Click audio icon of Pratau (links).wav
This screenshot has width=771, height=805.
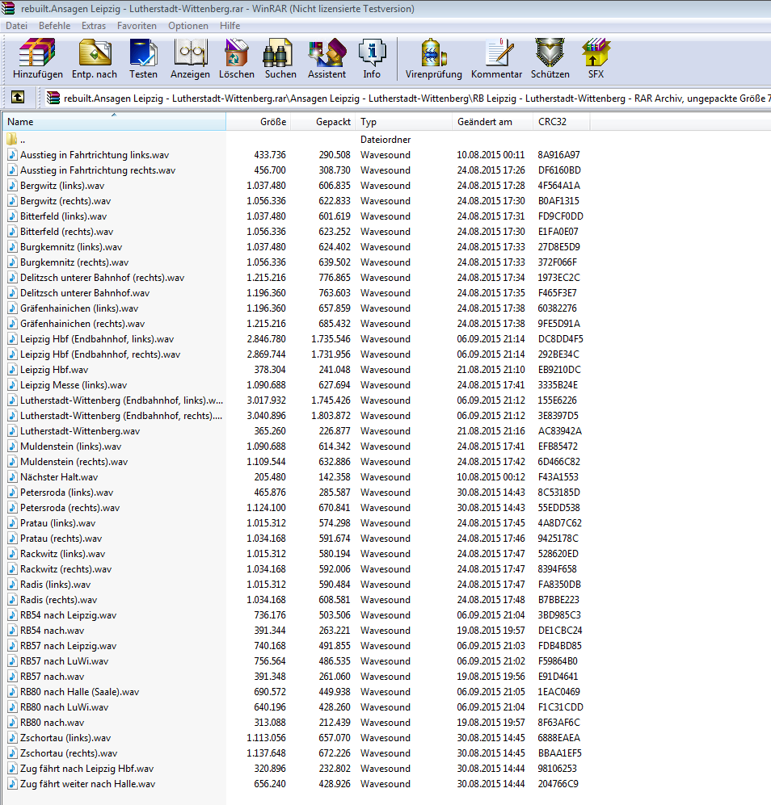pos(12,522)
